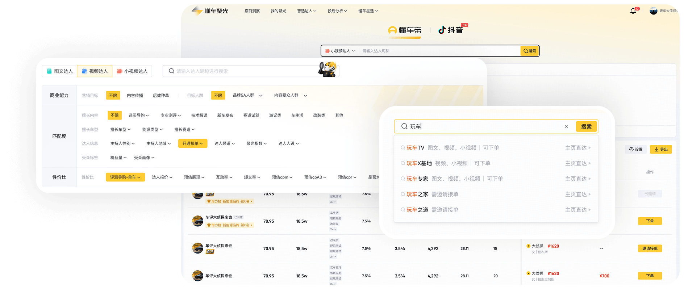
Task: Click magnifier icon in 玩车 search box
Action: click(404, 126)
